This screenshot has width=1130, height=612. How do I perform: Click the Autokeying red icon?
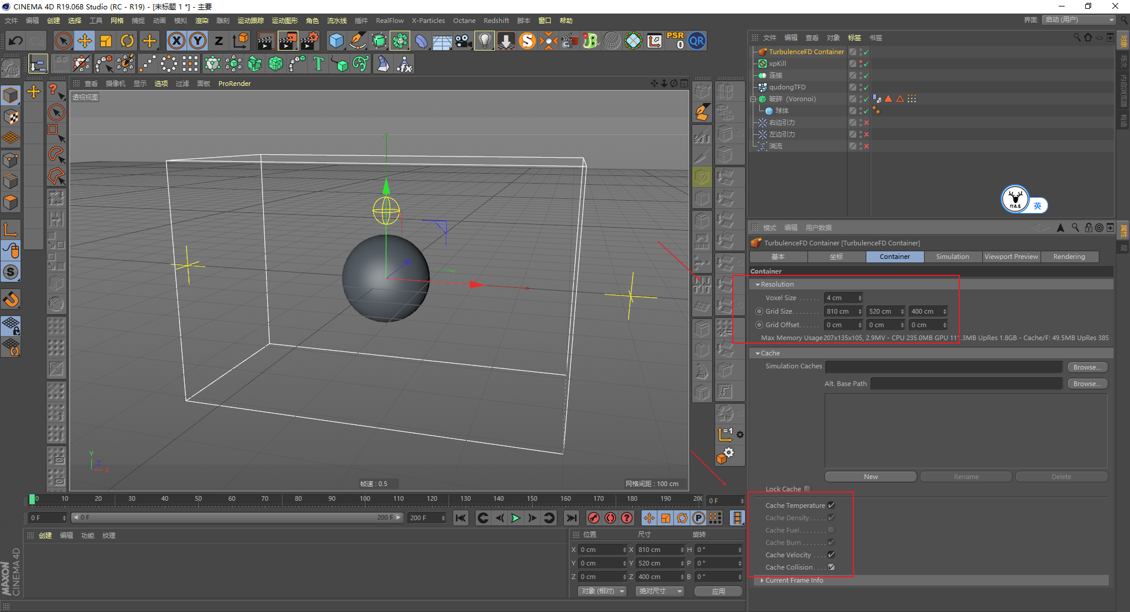(610, 518)
